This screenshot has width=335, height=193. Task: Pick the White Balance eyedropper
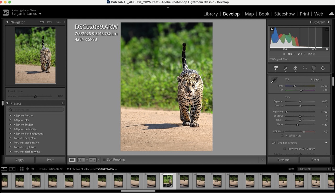(x=274, y=80)
